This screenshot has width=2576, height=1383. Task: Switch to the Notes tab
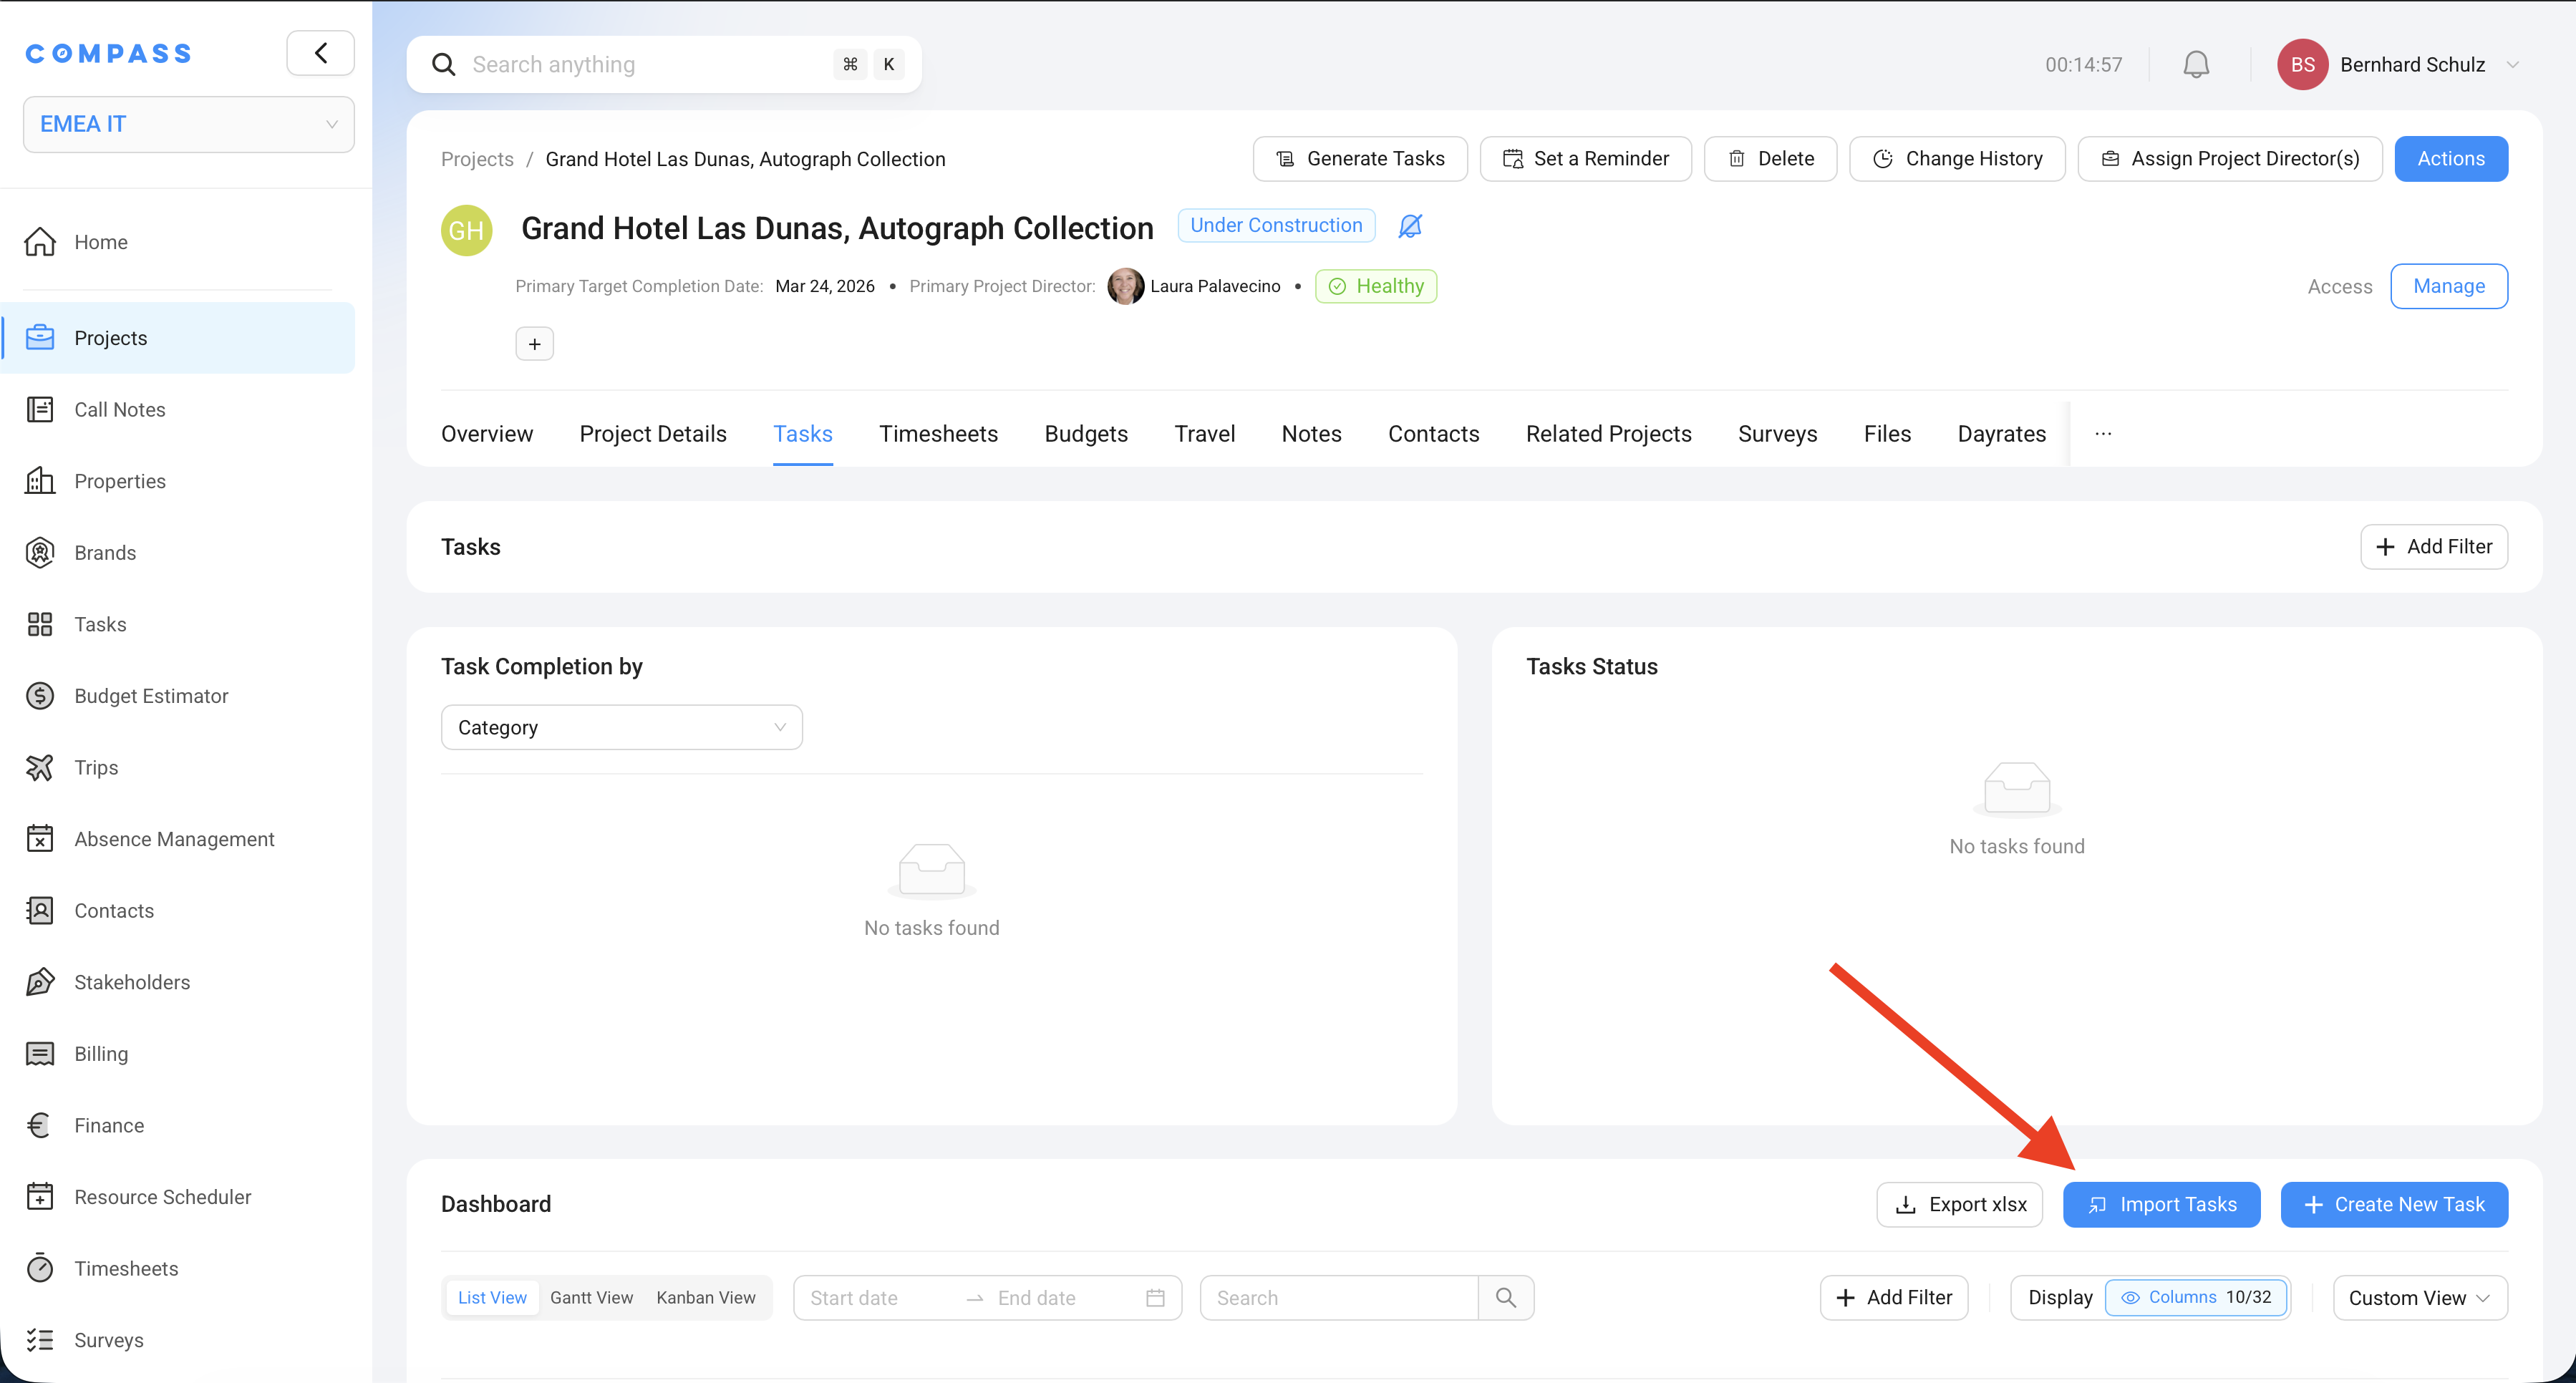click(x=1311, y=434)
